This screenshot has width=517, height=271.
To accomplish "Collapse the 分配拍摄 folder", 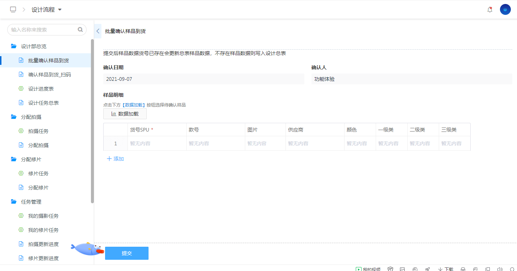I will [x=14, y=117].
